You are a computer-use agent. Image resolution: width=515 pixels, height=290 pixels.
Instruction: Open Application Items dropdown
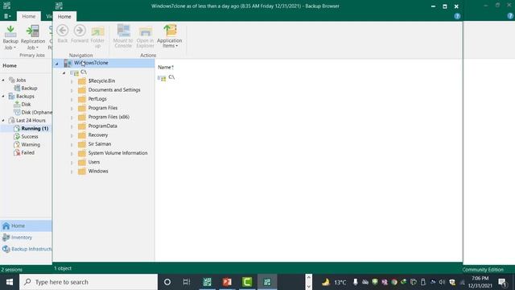pos(170,36)
